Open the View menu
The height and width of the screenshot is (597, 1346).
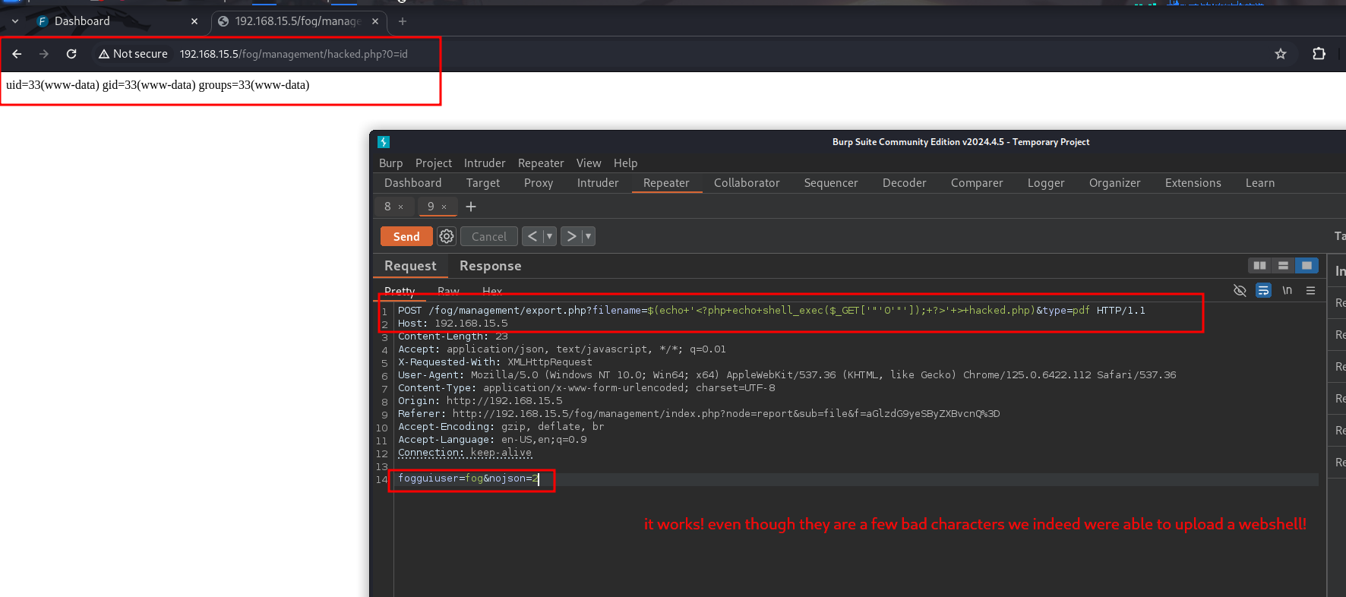(589, 163)
